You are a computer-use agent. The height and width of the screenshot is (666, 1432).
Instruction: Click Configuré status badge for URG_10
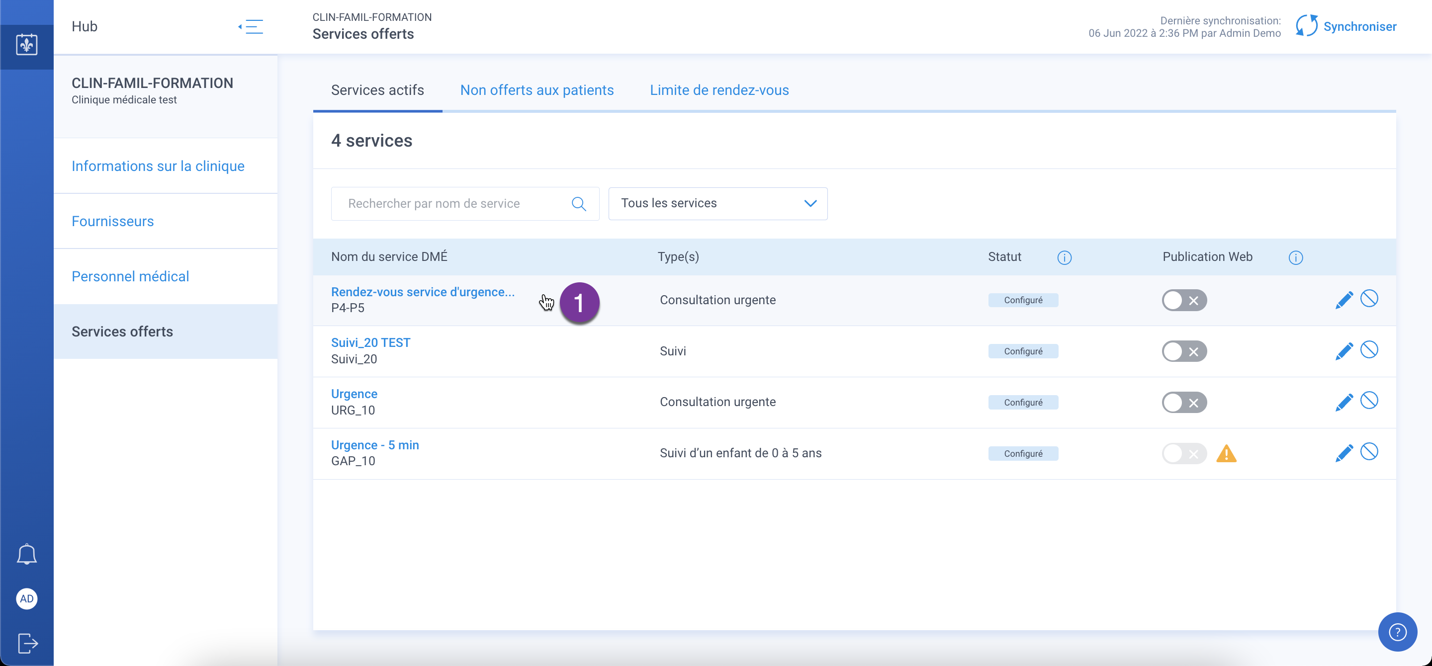pos(1023,402)
